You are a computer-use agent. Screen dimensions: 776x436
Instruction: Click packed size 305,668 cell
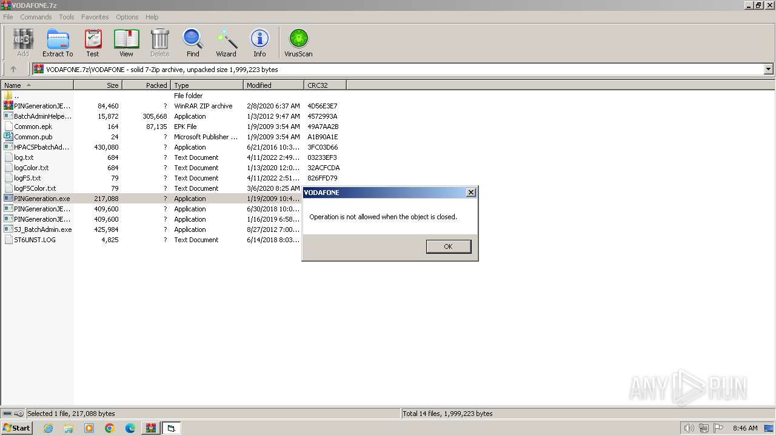point(155,116)
